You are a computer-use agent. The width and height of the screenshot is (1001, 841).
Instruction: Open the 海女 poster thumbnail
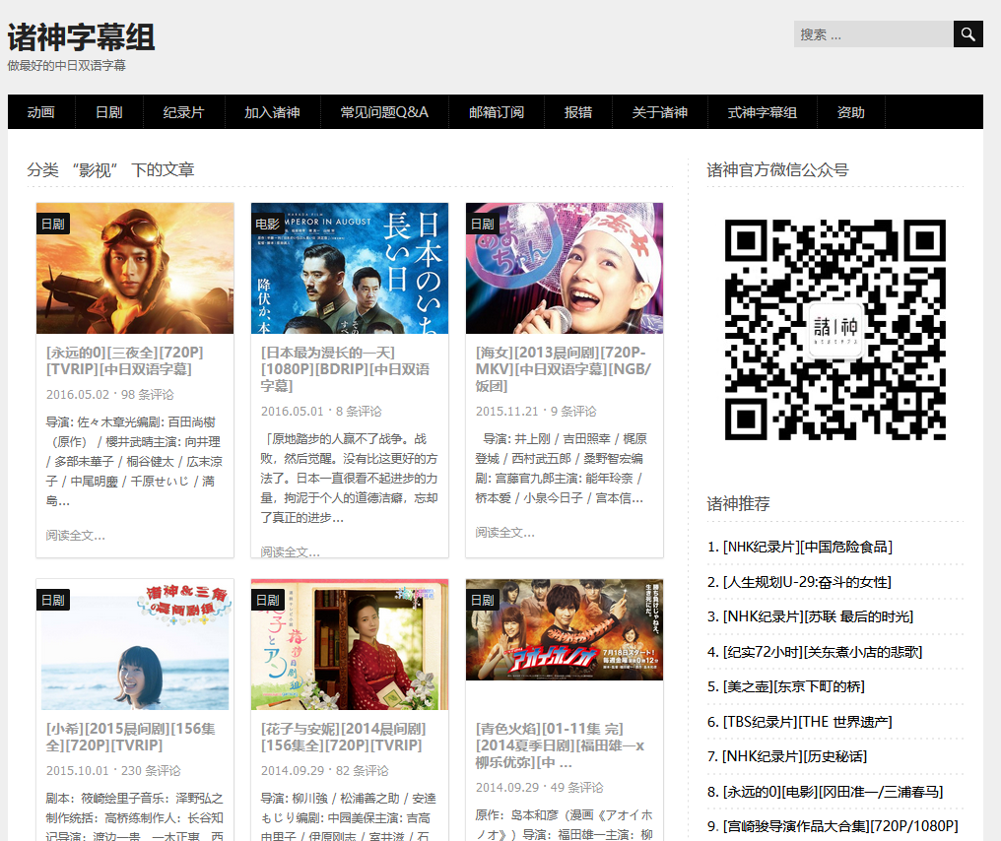pos(565,268)
